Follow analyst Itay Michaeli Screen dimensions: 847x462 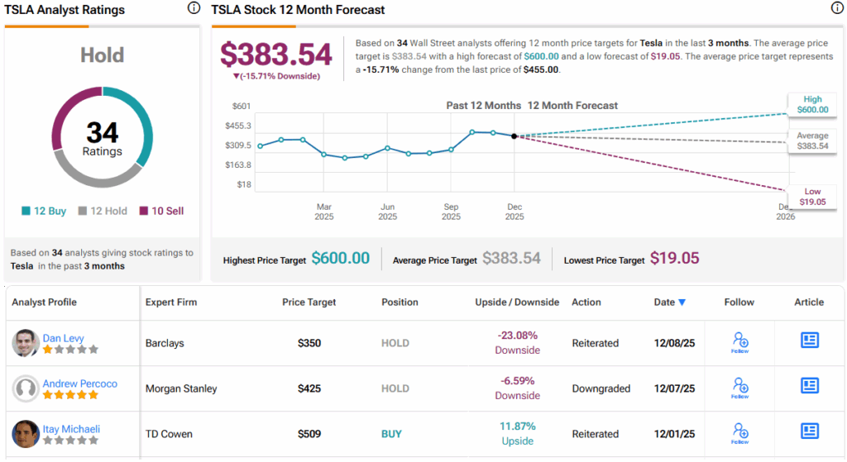point(740,432)
